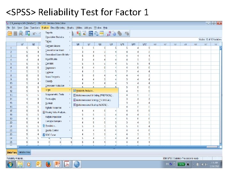
Task: Select the Q1 column header
Action: [x=22, y=44]
